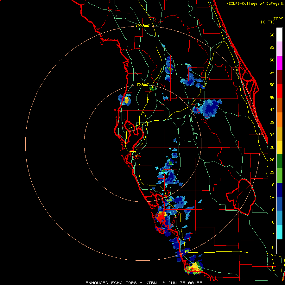Choose the black TH swatch at the scale's bottom
This screenshot has width=285, height=285.
point(280,246)
